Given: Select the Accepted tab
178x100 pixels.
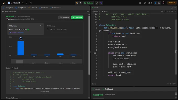Looking at the screenshot, I should pyautogui.click(x=20, y=8).
